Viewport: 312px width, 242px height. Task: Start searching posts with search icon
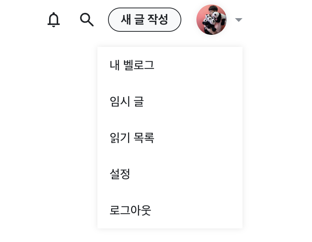[86, 20]
